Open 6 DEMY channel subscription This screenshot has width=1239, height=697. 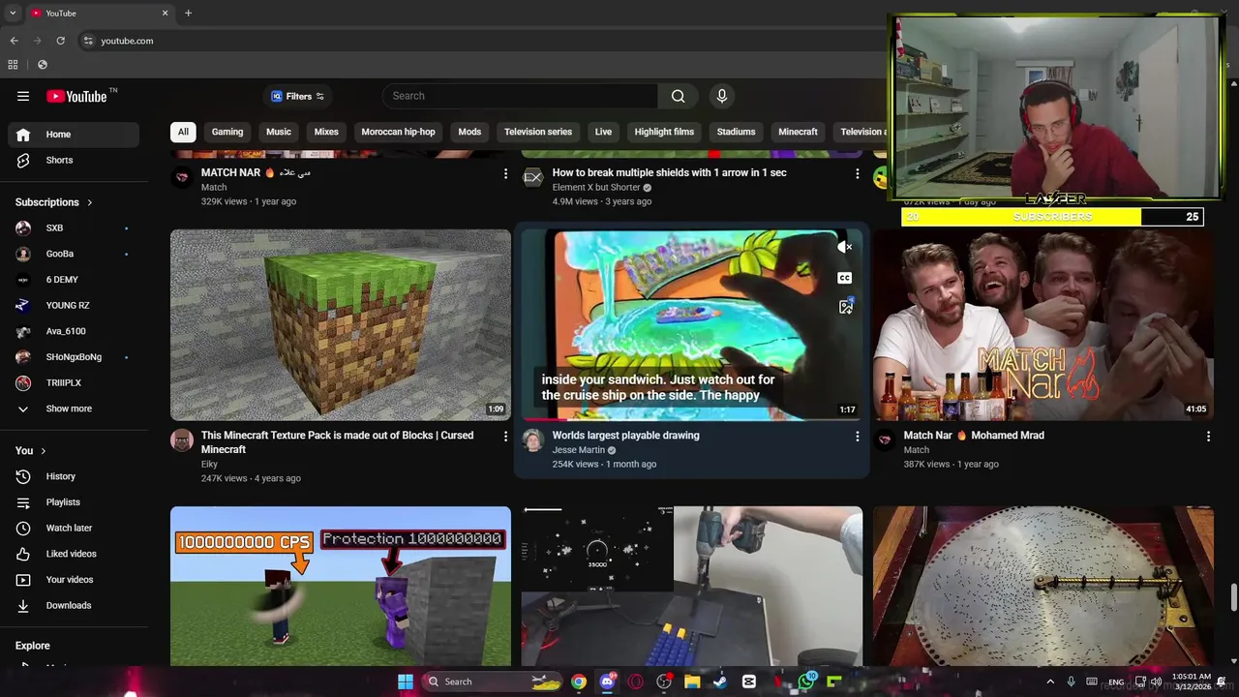coord(74,280)
